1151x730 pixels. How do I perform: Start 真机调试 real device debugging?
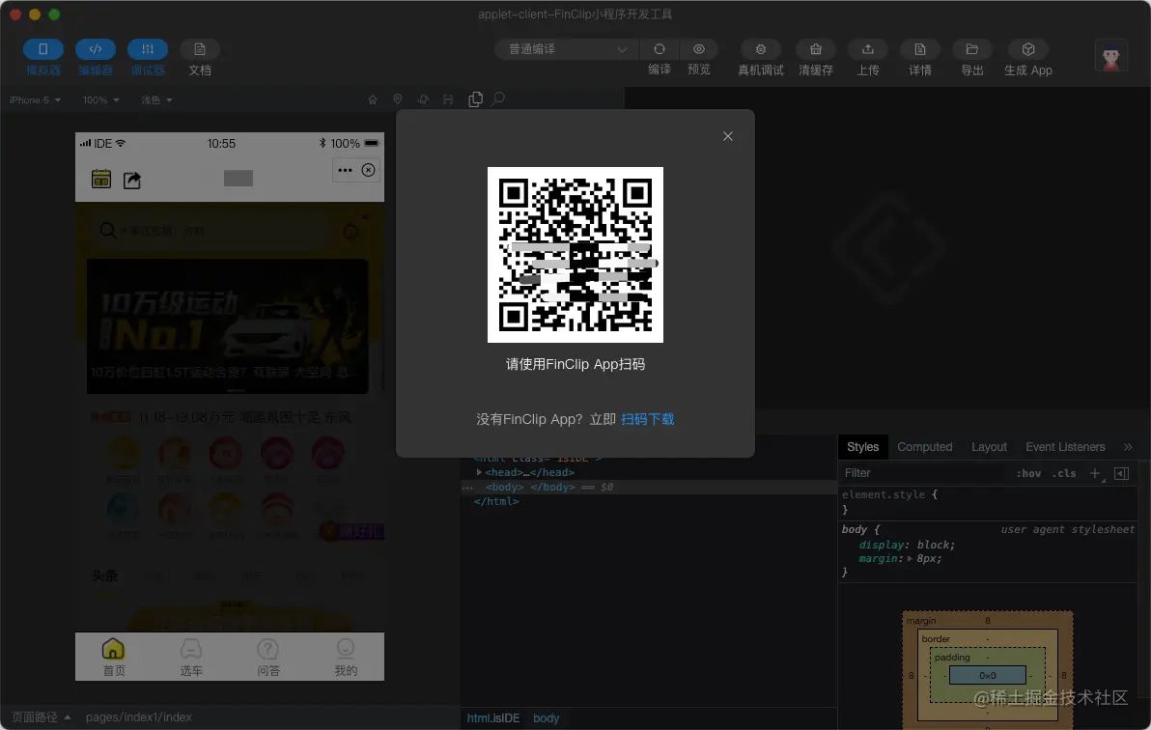pos(761,49)
